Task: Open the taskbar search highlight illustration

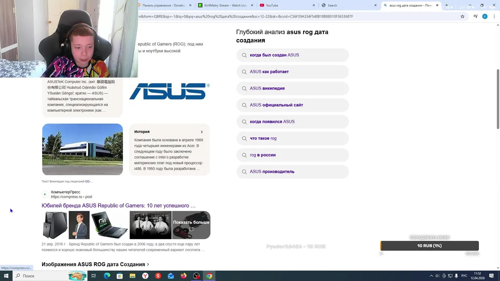Action: pyautogui.click(x=77, y=276)
